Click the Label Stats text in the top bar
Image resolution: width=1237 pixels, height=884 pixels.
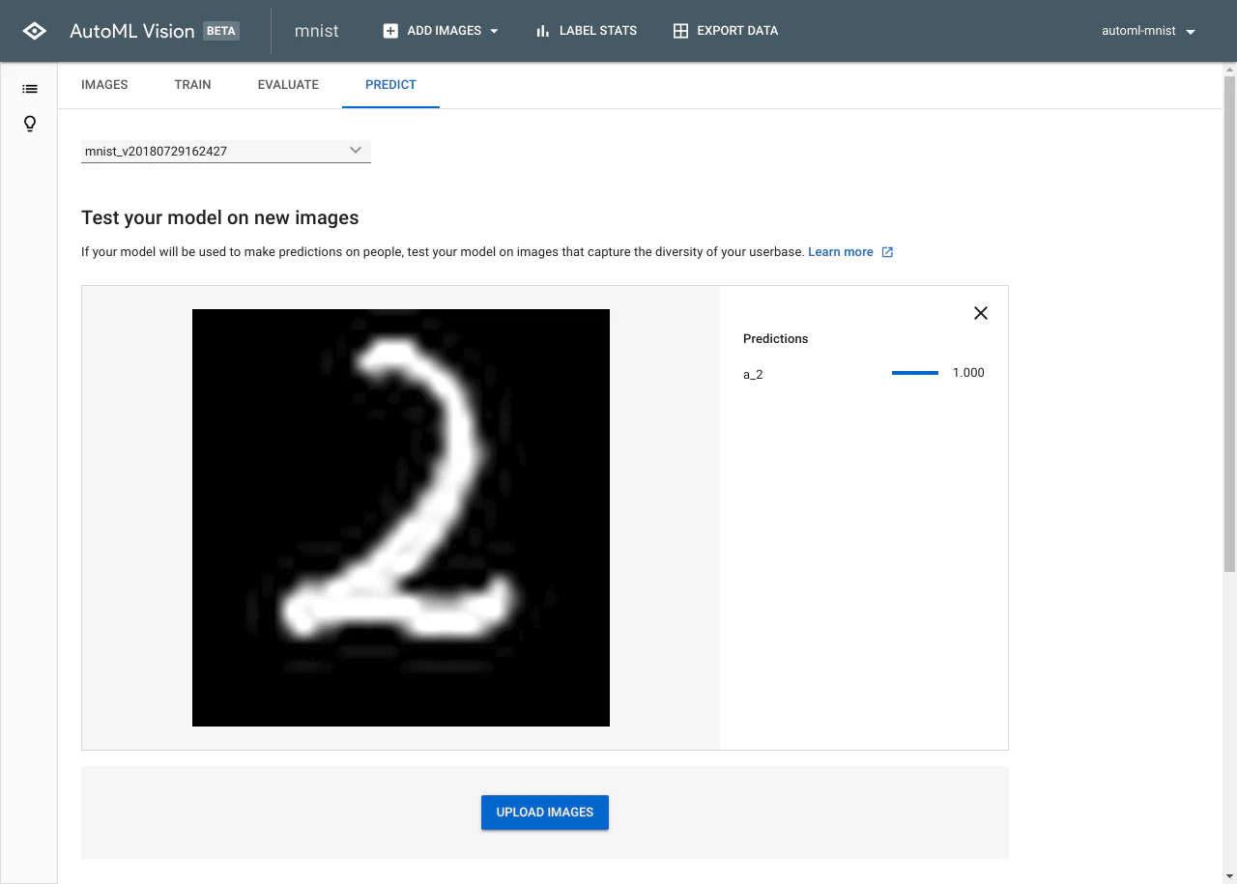pyautogui.click(x=598, y=31)
